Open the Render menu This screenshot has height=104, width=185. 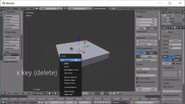pyautogui.click(x=15, y=8)
